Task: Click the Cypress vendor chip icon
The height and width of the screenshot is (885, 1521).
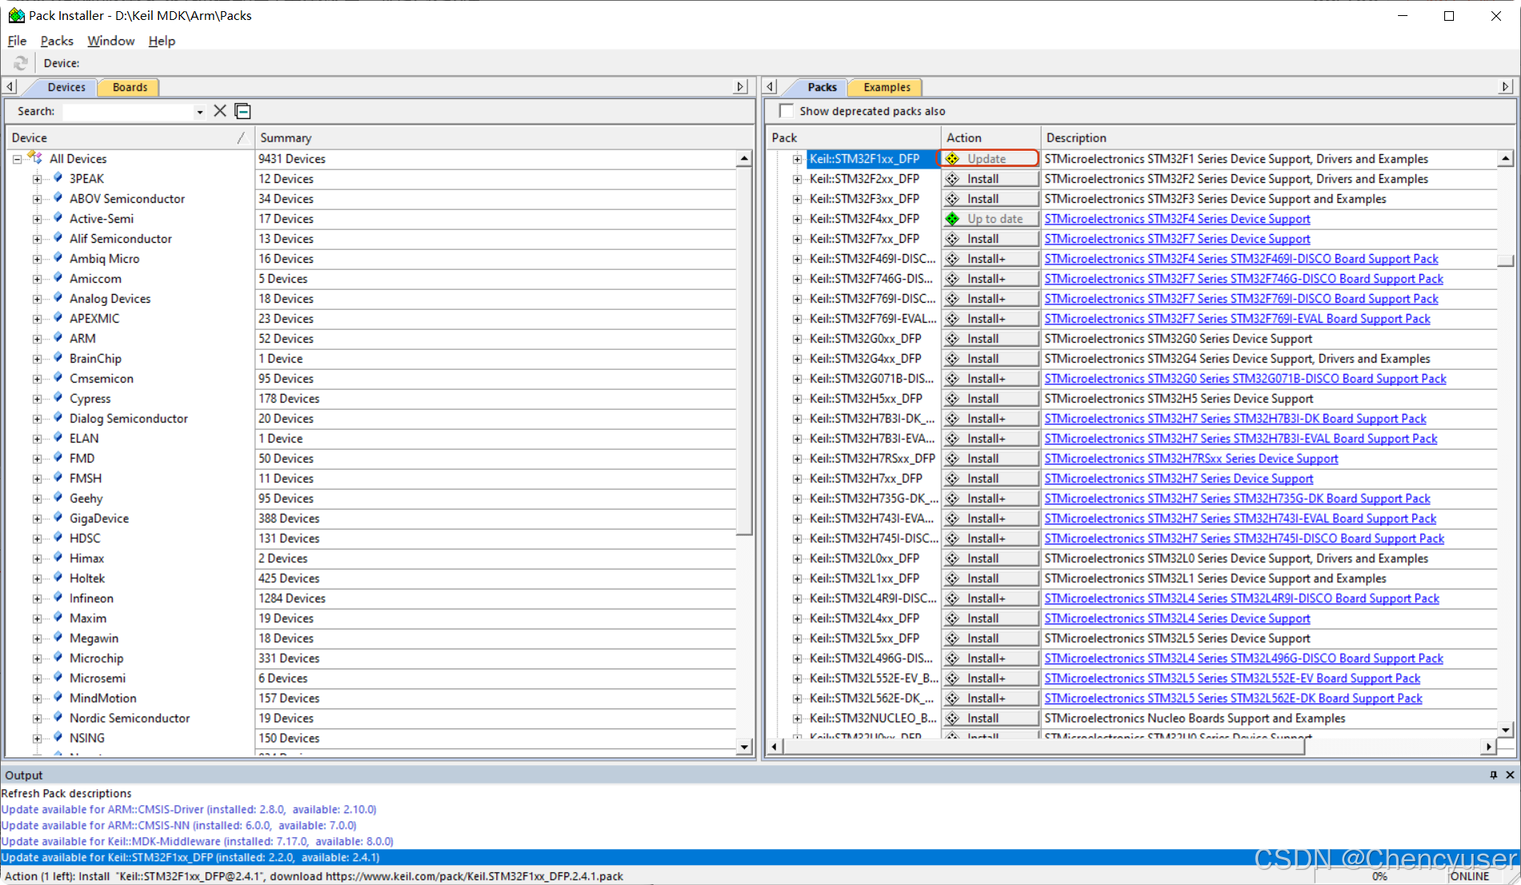Action: 58,398
